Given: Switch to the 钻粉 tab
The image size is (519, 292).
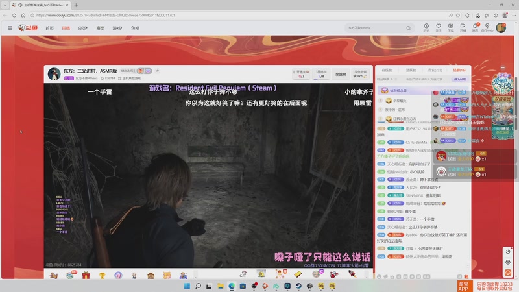Looking at the screenshot, I should (459, 70).
